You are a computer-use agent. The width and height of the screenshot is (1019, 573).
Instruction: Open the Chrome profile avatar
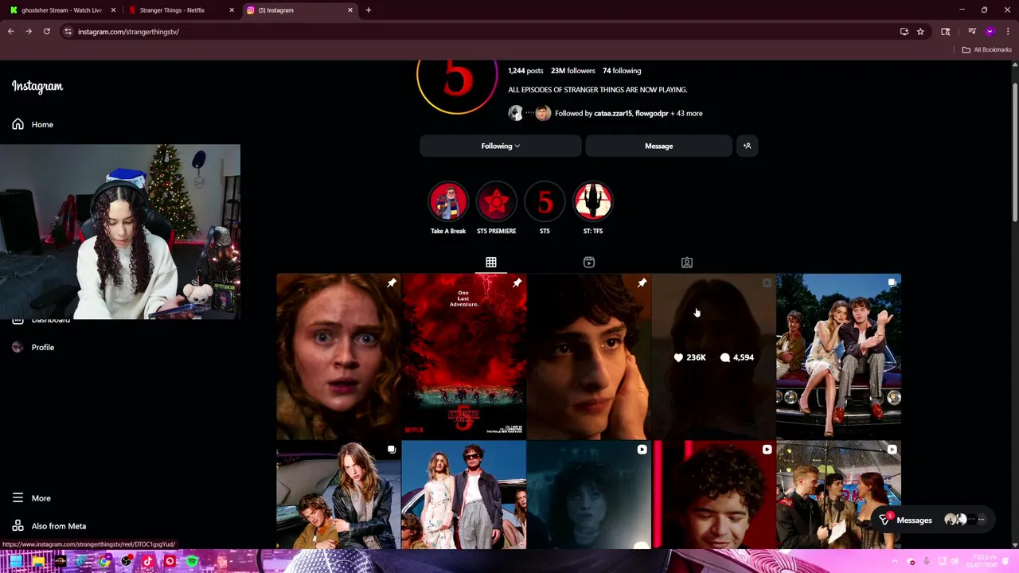990,32
